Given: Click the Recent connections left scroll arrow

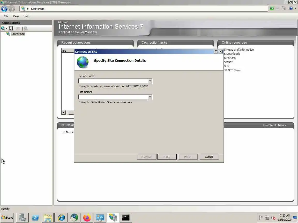Looking at the screenshot, I should [63, 113].
